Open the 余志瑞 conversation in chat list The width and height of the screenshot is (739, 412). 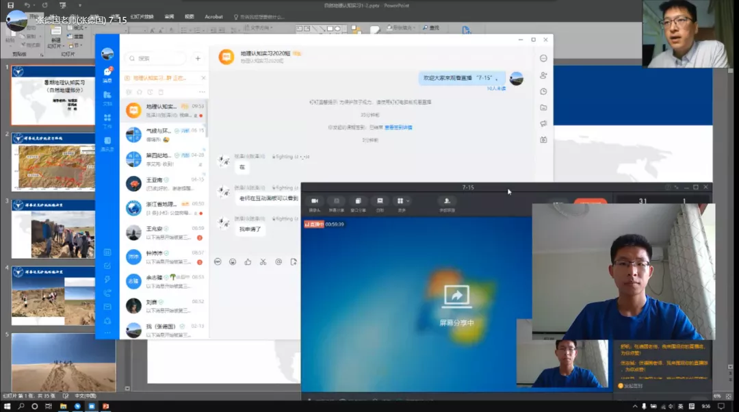coord(164,281)
